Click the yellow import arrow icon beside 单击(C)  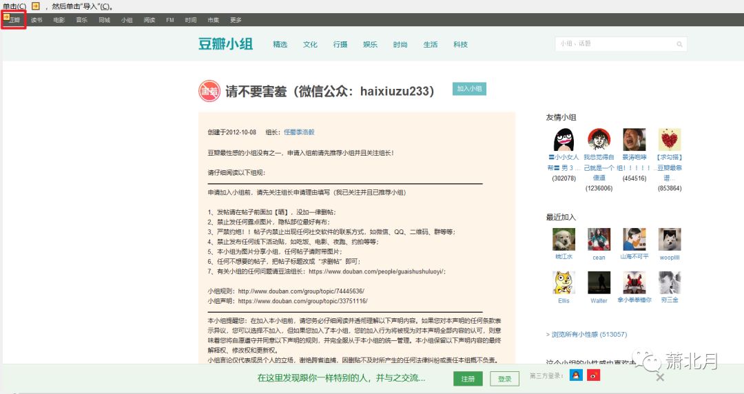(x=36, y=6)
